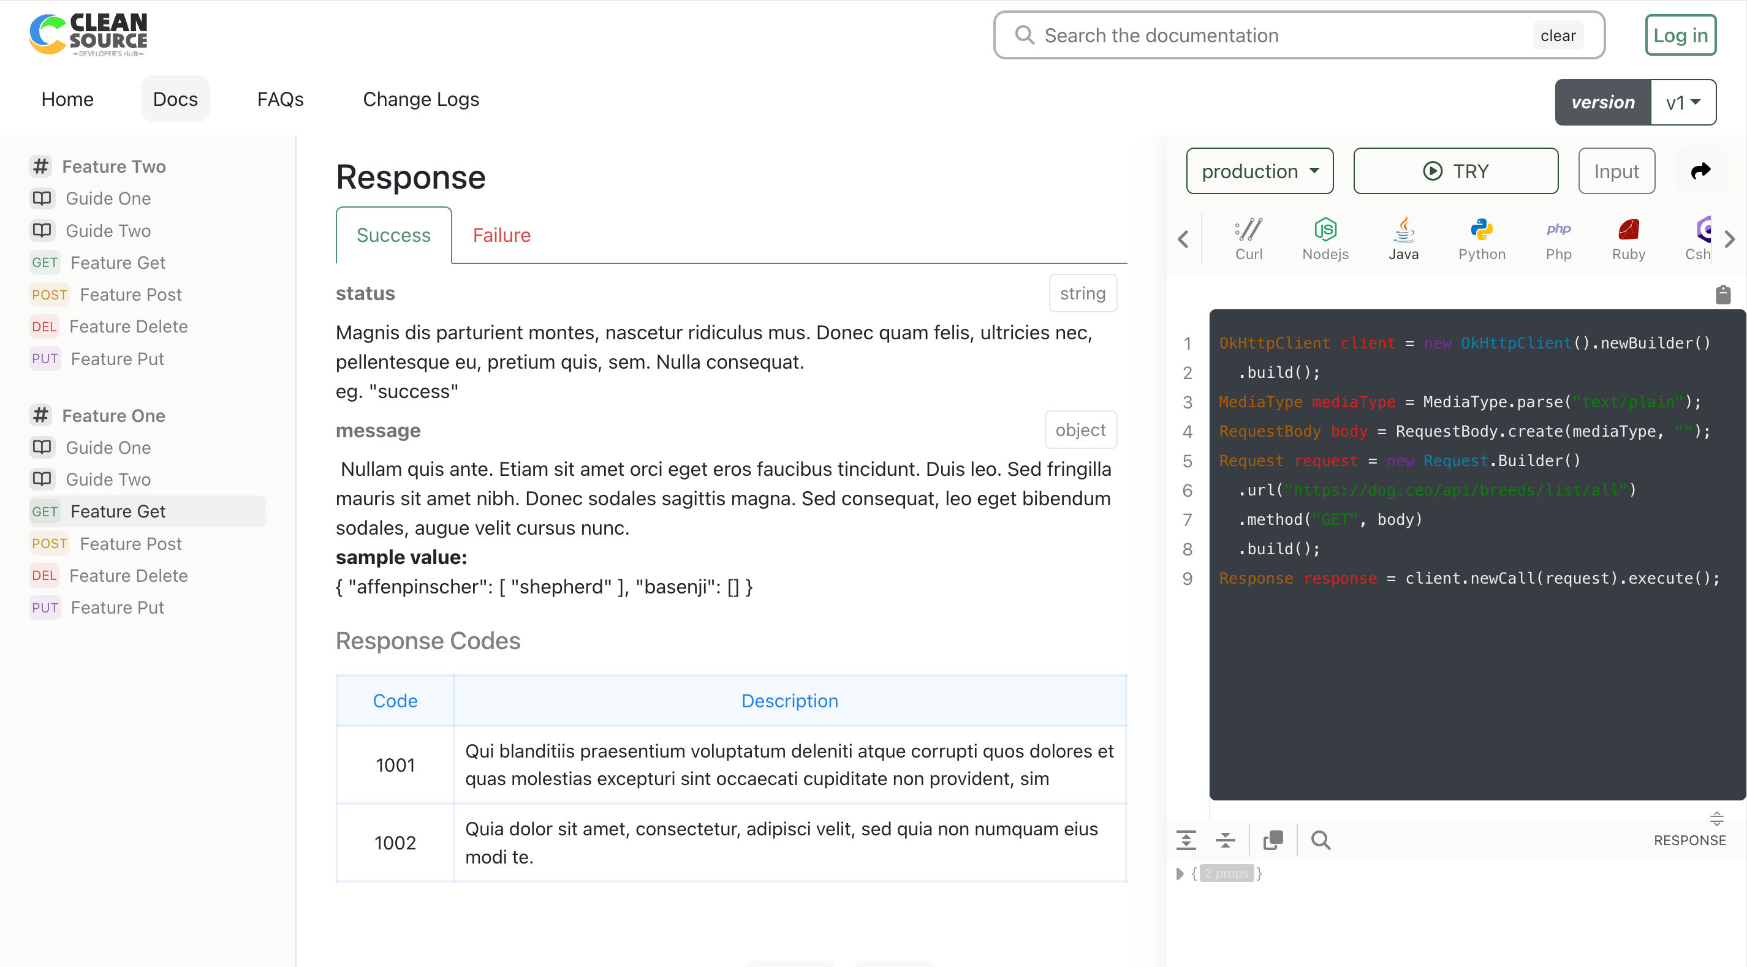The width and height of the screenshot is (1747, 967).
Task: Expand the 2 props JSON tree
Action: (x=1180, y=873)
